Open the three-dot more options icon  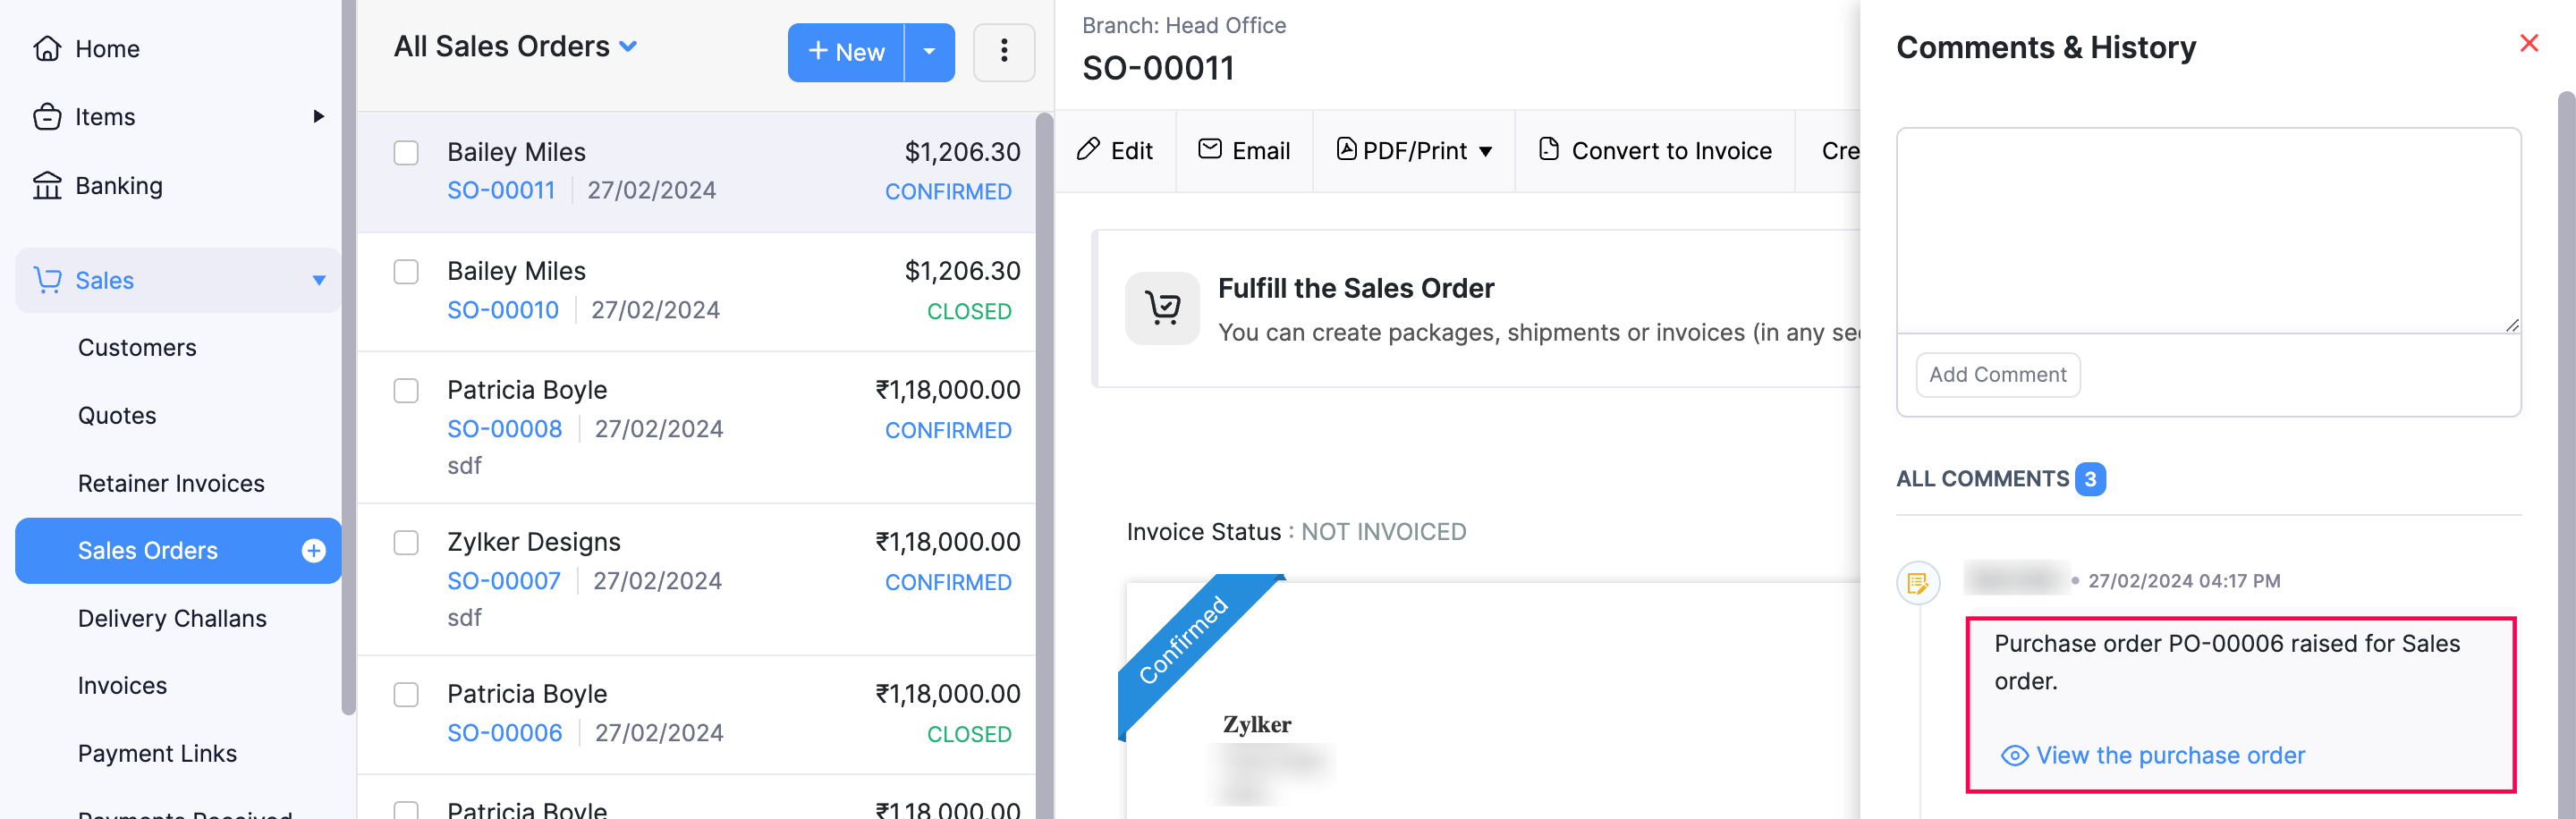(1003, 52)
